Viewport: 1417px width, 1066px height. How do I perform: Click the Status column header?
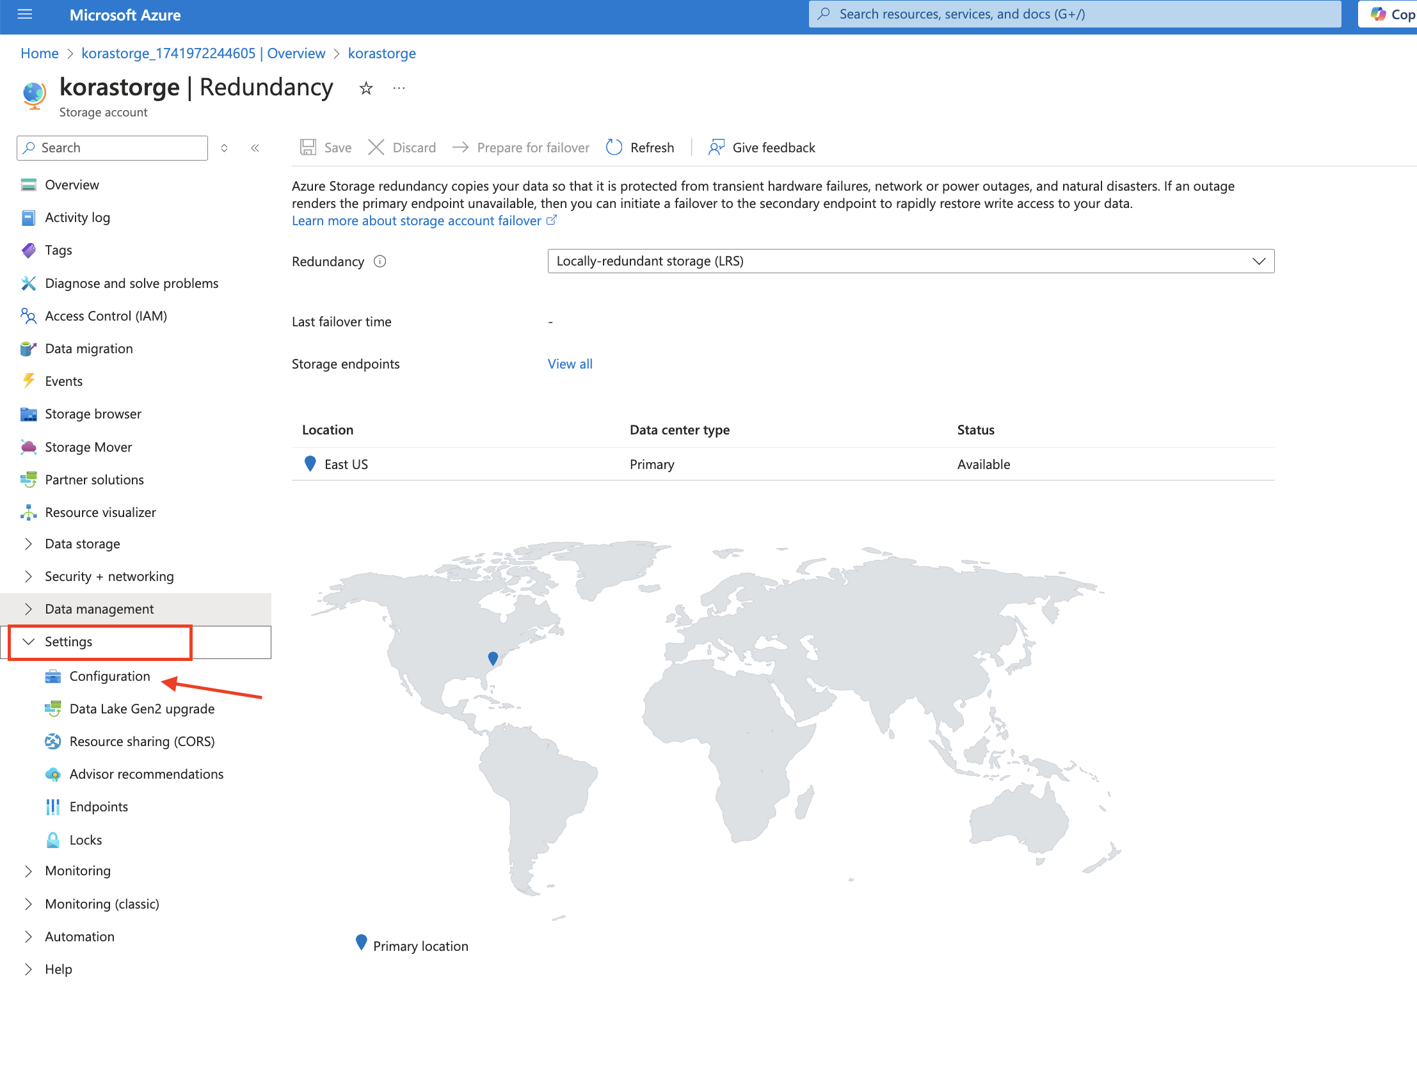click(975, 431)
